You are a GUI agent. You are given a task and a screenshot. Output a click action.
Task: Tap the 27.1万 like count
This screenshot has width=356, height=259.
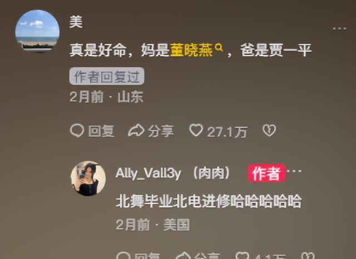(x=227, y=132)
